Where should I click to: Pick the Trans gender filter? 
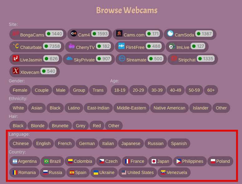click(x=98, y=90)
